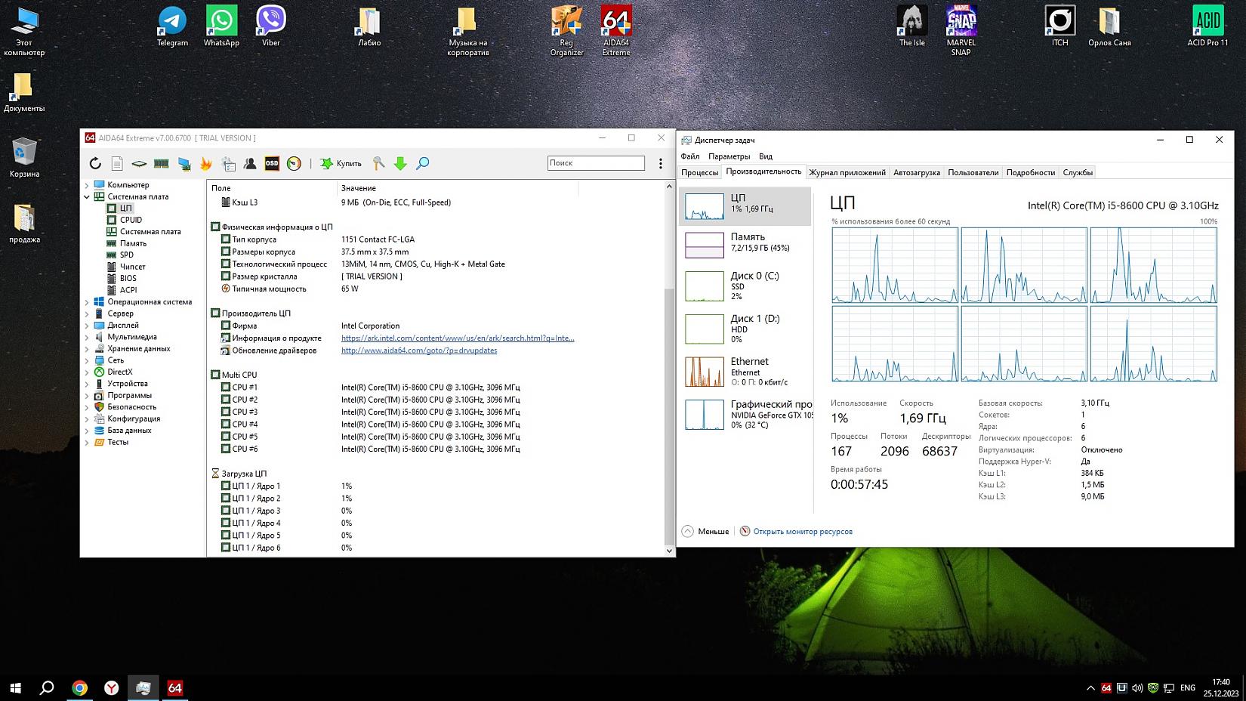
Task: Click the memory module toolbar icon
Action: coord(161,163)
